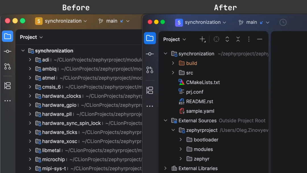Collapse the External Sources node

(x=165, y=120)
